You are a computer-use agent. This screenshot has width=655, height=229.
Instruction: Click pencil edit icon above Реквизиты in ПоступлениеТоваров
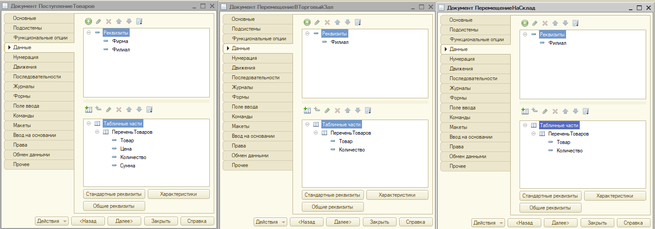pyautogui.click(x=98, y=21)
